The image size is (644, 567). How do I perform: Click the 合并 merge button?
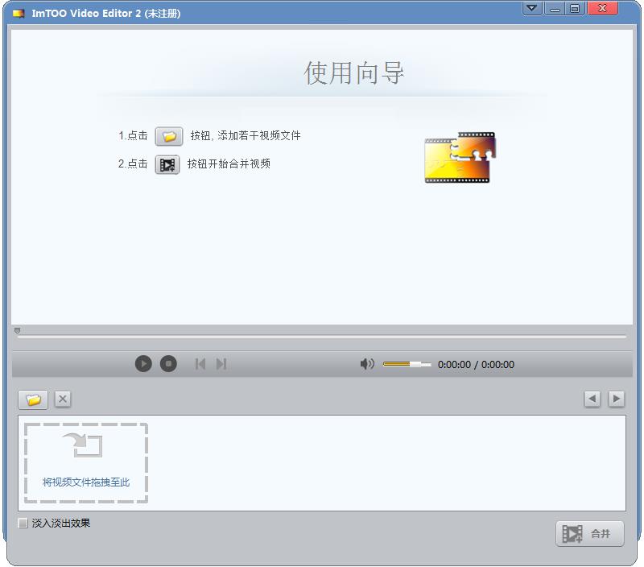coord(589,533)
